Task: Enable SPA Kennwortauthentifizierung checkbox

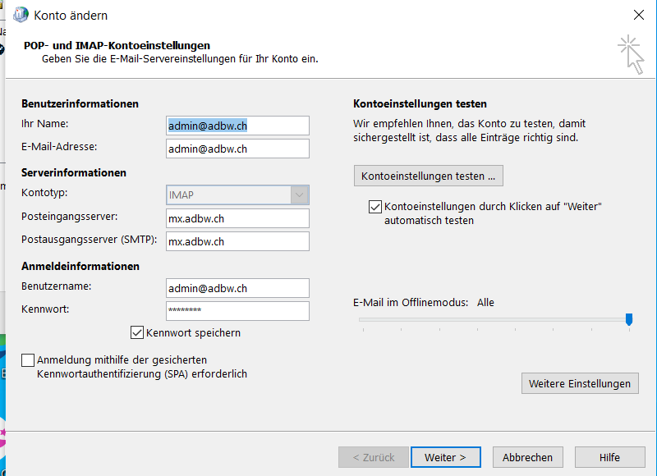Action: pyautogui.click(x=28, y=360)
